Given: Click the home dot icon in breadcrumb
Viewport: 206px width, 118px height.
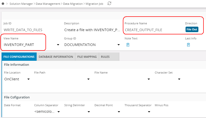Looking at the screenshot, I should coord(3,4).
